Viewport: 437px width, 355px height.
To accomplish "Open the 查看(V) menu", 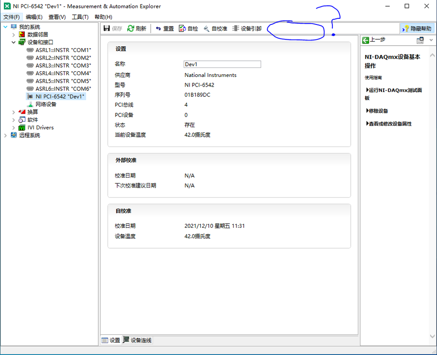I will (x=57, y=17).
